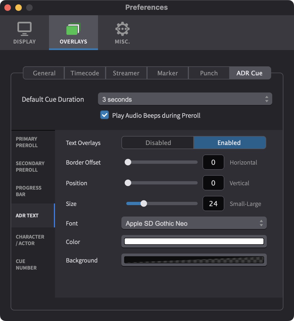Minimize the Preferences window
This screenshot has width=294, height=321.
pos(19,8)
